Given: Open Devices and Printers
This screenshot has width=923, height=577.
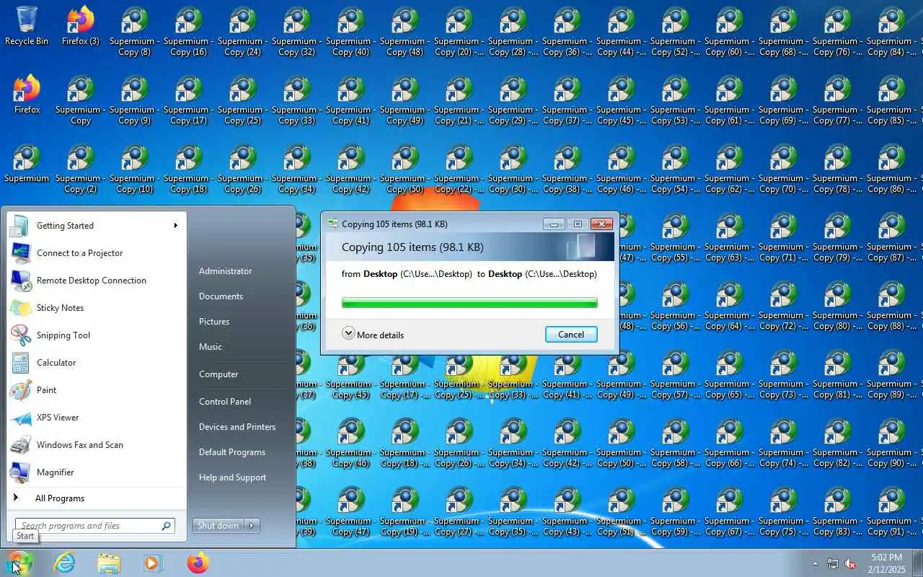Looking at the screenshot, I should click(237, 426).
